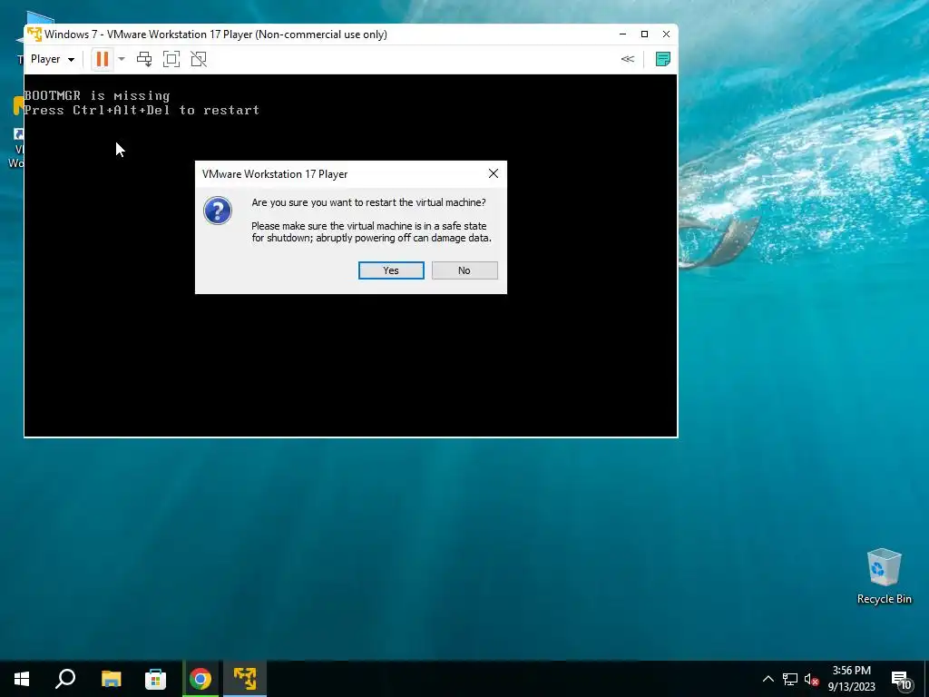
Task: Click VMware Player taskbar icon
Action: (x=245, y=679)
